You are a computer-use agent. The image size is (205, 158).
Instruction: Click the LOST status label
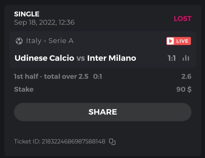point(182,19)
